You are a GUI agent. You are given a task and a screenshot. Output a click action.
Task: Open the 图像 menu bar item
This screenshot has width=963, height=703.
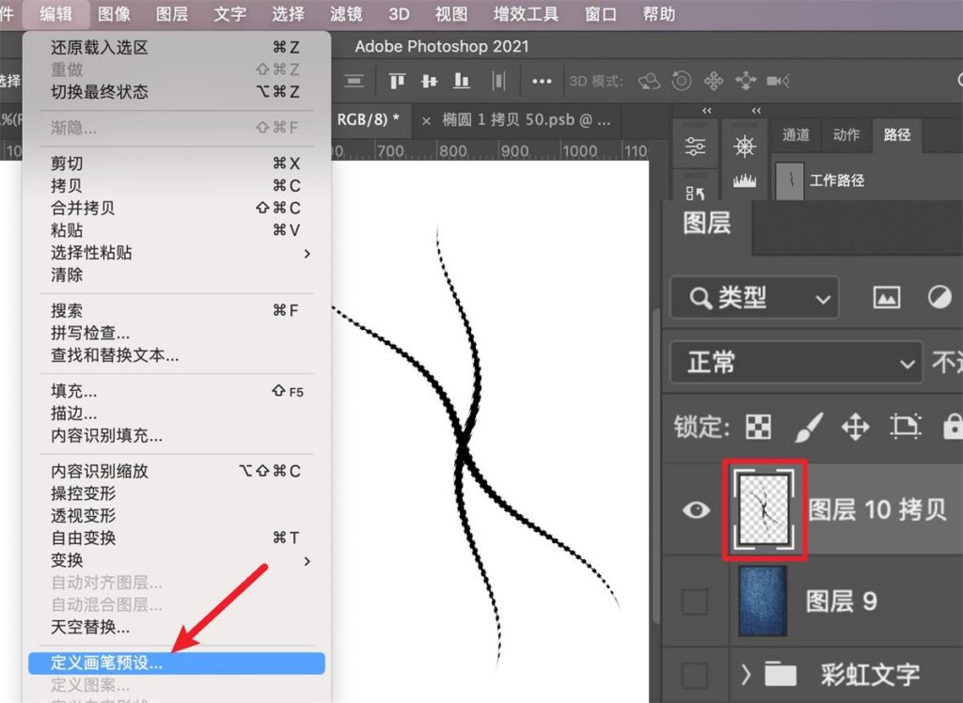(114, 14)
